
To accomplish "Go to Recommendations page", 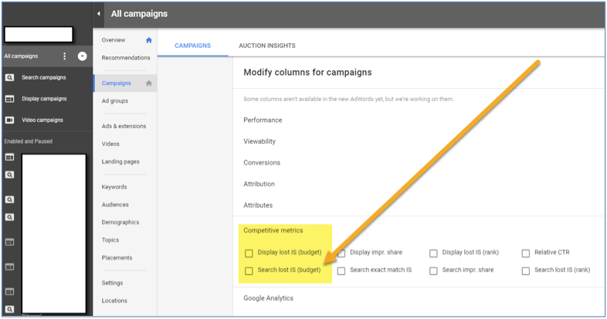I will tap(126, 58).
